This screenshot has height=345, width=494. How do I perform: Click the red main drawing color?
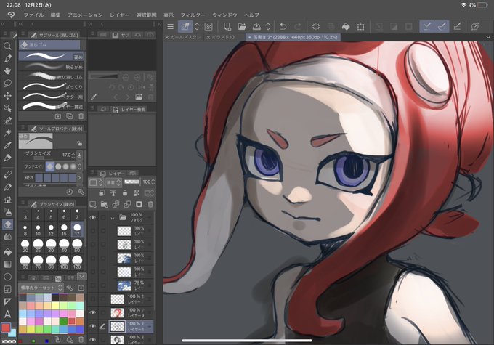[x=6, y=328]
